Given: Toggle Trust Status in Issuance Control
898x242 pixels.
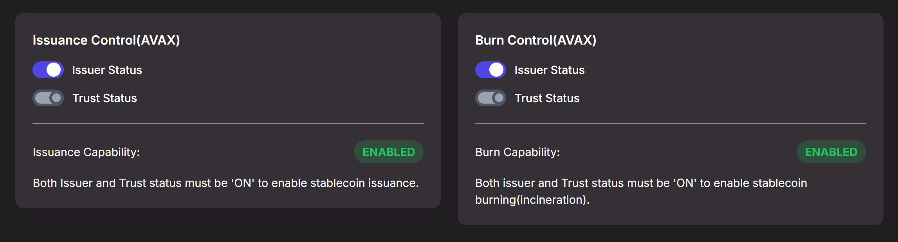Looking at the screenshot, I should [x=48, y=98].
